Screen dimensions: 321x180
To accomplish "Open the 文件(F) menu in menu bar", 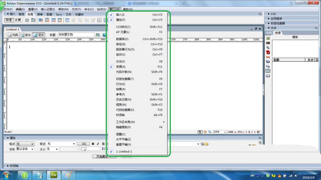I will click(x=8, y=9).
